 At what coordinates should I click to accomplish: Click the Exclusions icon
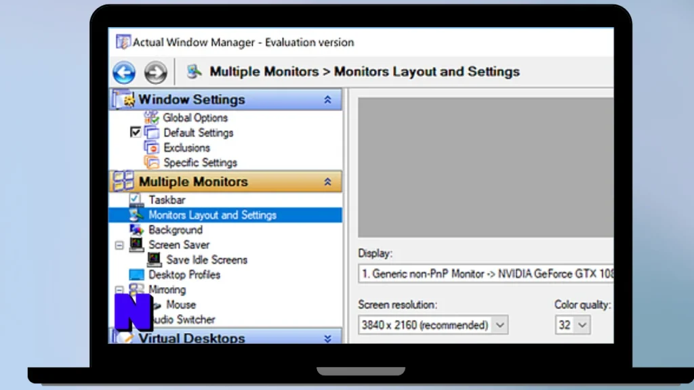151,148
